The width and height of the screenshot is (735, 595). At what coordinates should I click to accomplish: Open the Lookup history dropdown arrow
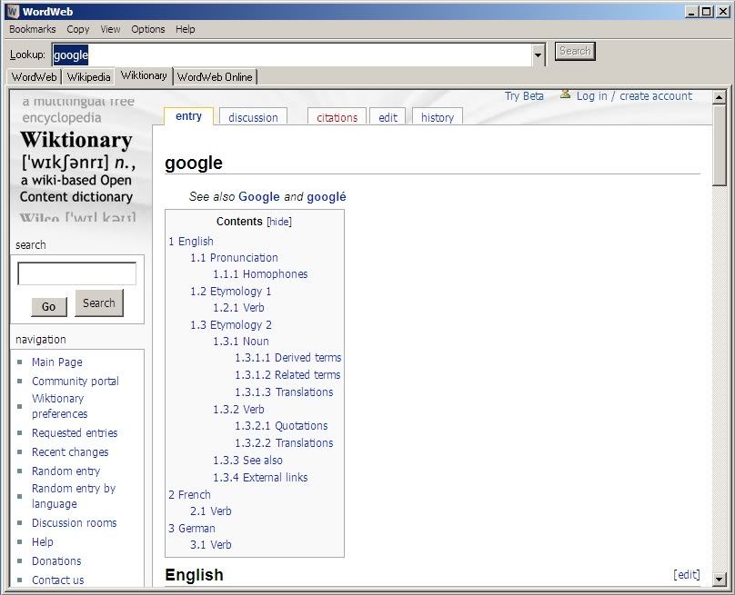(x=539, y=55)
